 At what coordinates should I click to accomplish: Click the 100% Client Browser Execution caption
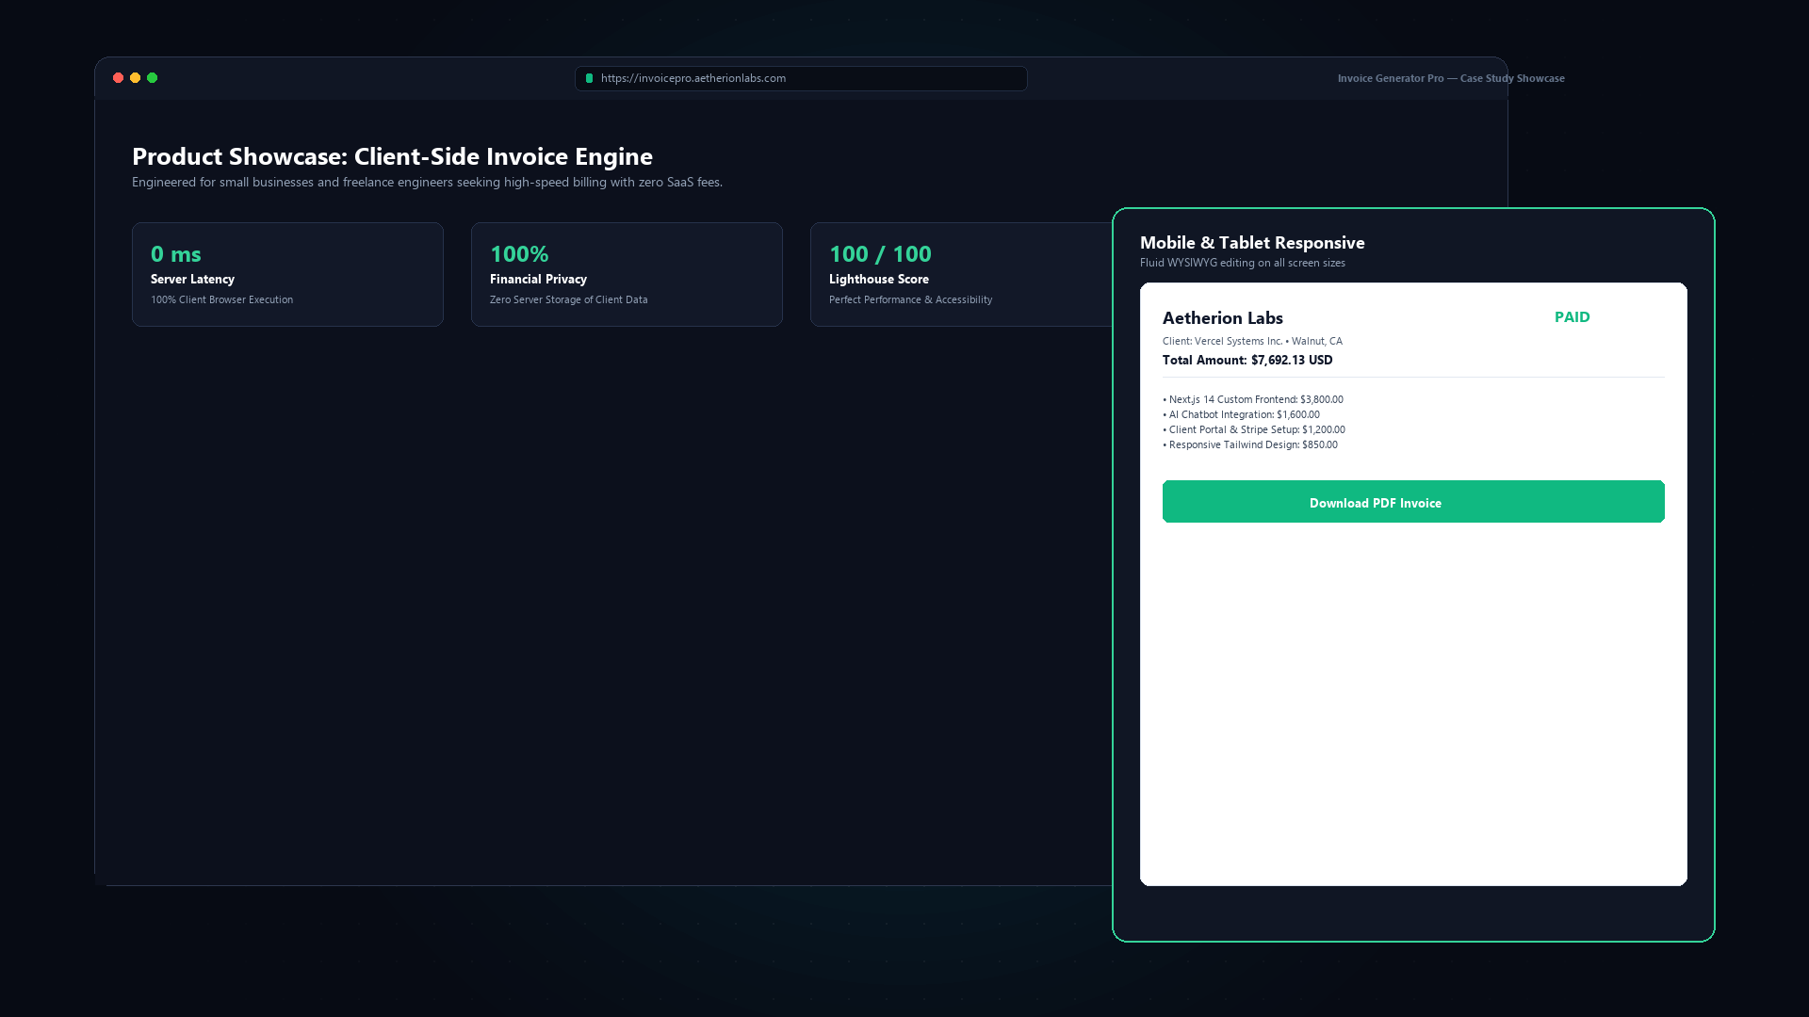tap(221, 299)
